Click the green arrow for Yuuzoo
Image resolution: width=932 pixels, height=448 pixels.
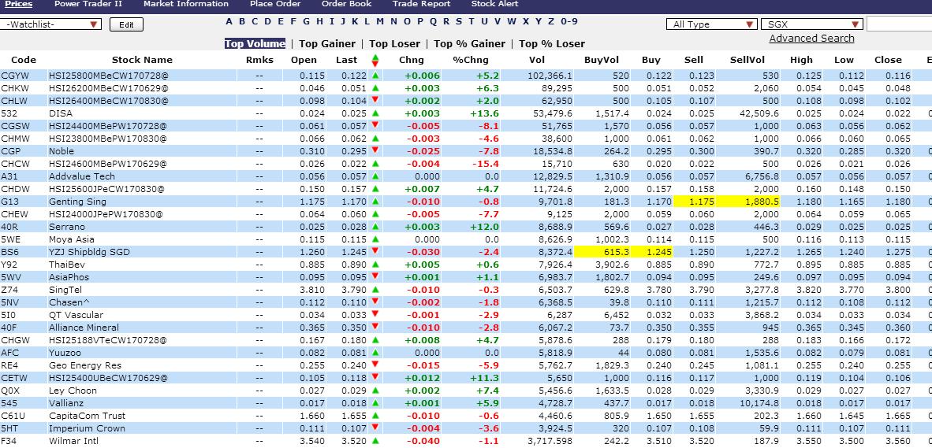[x=375, y=353]
